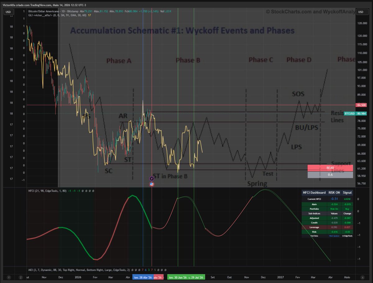This screenshot has height=283, width=373.
Task: Click the Portfolio Buy signal cell
Action: (x=347, y=209)
